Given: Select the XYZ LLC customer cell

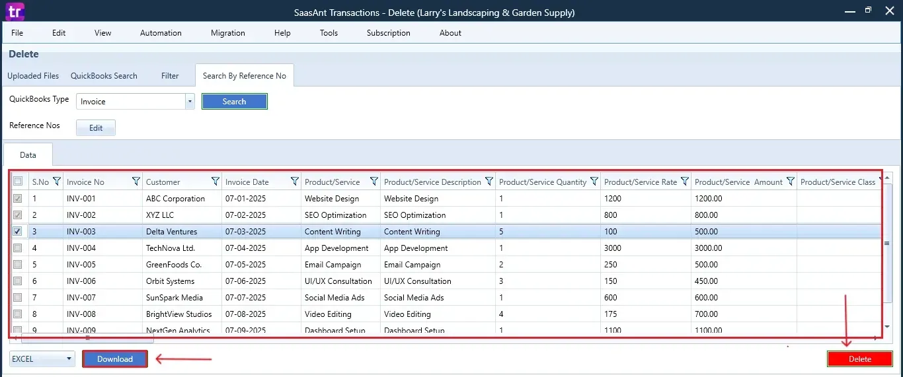Looking at the screenshot, I should click(182, 215).
